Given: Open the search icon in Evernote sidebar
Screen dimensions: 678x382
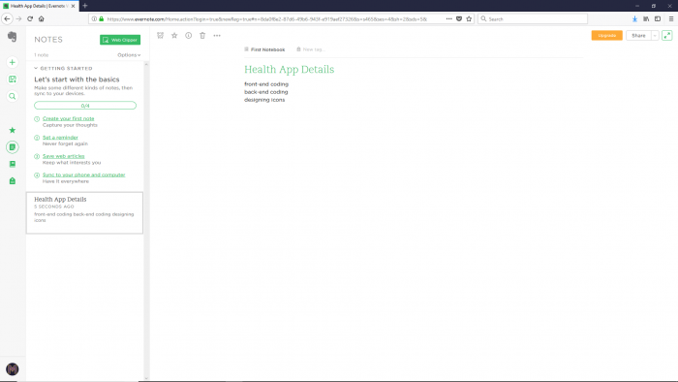Looking at the screenshot, I should pyautogui.click(x=12, y=96).
